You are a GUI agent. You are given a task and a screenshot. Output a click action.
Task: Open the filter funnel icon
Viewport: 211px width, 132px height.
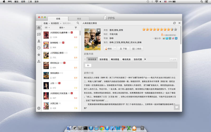click(76, 28)
